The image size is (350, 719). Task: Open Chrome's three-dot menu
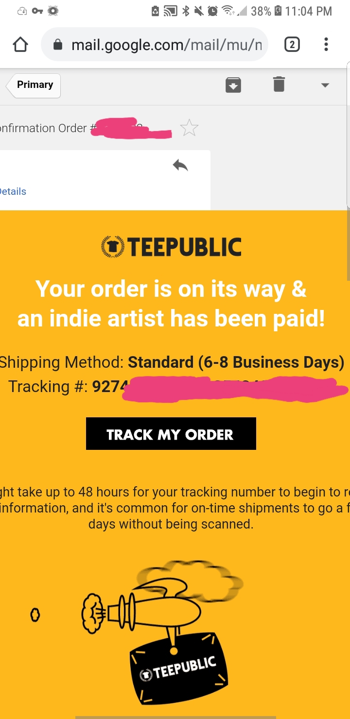[326, 44]
